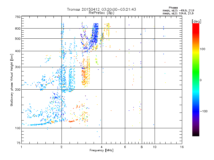Viewport: 214px width, 160px height.
Task: Click the orange echo cluster near 3 MHz, 250 km
Action: pos(86,77)
